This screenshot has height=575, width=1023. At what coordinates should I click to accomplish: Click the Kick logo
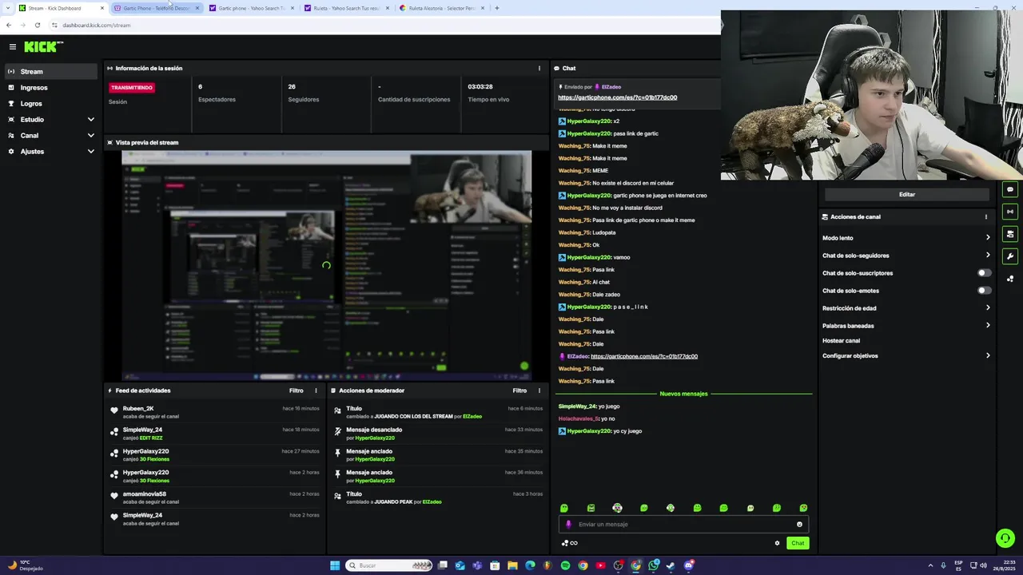[43, 47]
